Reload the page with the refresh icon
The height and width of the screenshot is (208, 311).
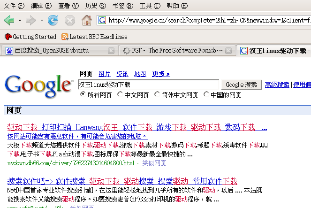(x=53, y=20)
